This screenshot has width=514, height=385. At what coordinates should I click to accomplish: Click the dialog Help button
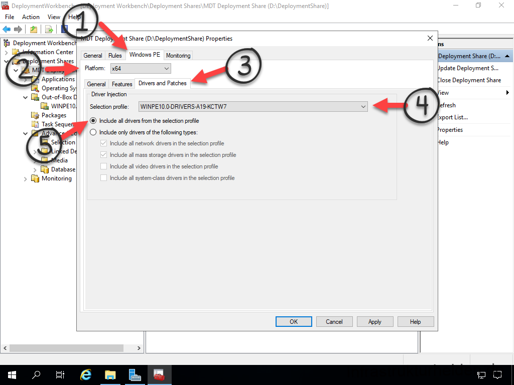coord(415,321)
